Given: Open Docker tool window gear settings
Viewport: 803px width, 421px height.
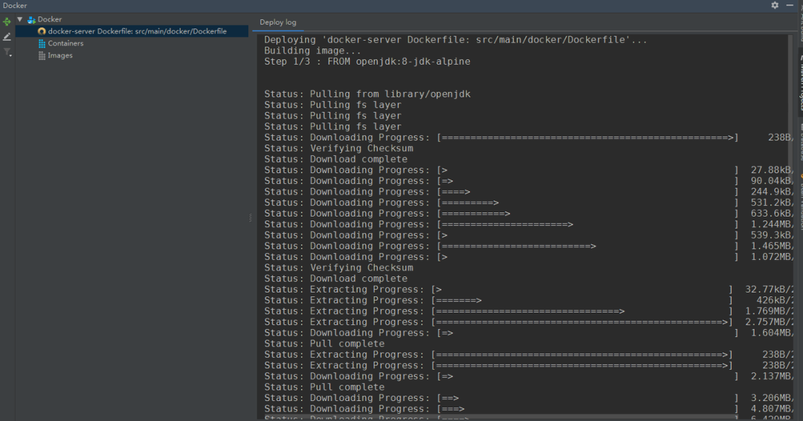Looking at the screenshot, I should 775,5.
